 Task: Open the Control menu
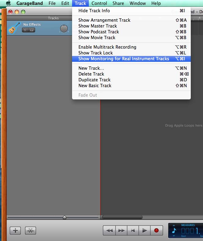pyautogui.click(x=99, y=3)
